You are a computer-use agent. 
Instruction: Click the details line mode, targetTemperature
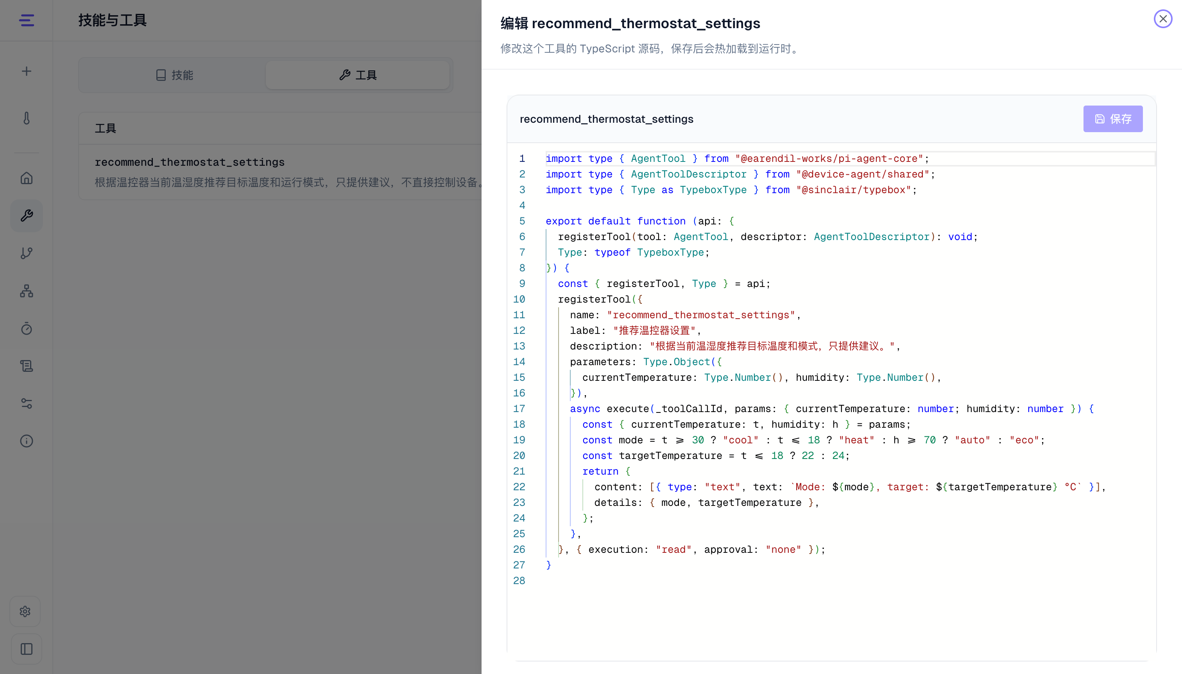click(706, 503)
